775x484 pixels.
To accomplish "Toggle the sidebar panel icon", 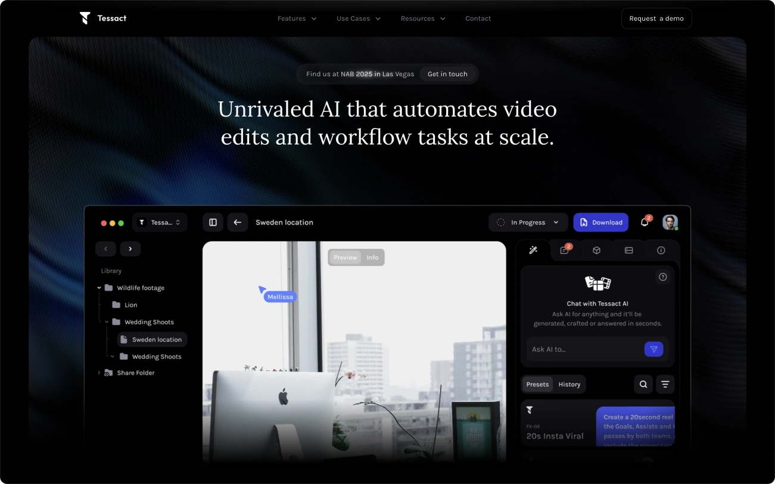I will point(213,223).
